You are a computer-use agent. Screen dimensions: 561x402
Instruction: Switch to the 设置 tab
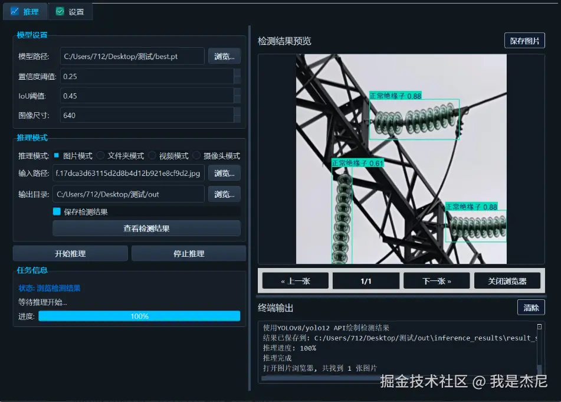click(70, 11)
